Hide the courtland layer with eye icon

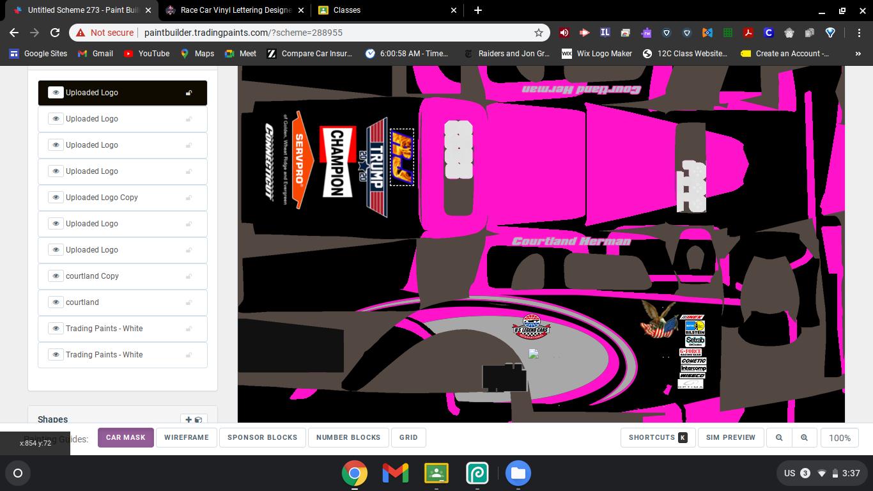[56, 302]
